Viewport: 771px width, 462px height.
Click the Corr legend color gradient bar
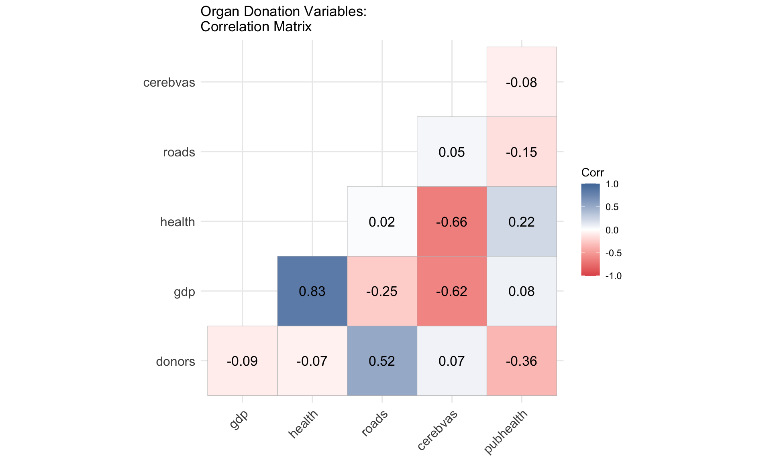pos(590,230)
